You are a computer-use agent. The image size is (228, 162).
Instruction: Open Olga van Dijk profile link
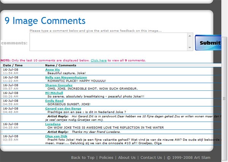pyautogui.click(x=56, y=136)
